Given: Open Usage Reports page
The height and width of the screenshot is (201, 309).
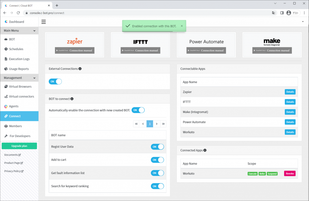Looking at the screenshot, I should 19,69.
